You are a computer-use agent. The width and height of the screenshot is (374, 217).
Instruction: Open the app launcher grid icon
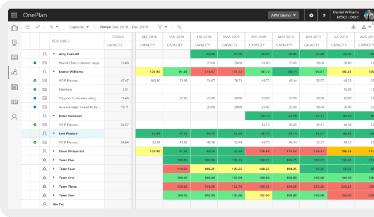14,15
